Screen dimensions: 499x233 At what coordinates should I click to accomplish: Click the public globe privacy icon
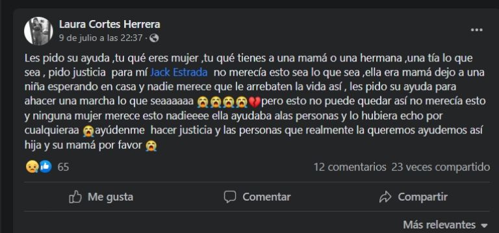pos(154,38)
